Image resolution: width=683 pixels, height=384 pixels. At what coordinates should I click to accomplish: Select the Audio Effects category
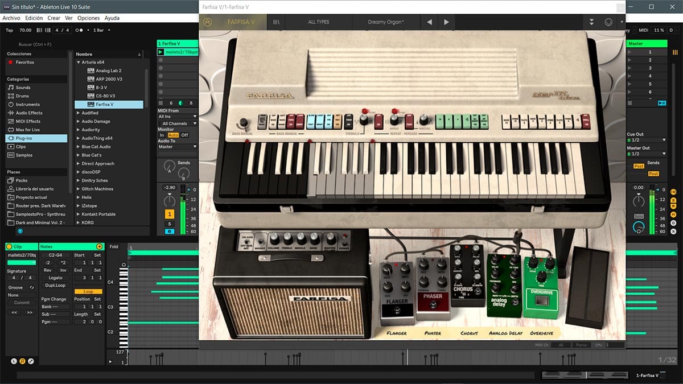point(29,113)
